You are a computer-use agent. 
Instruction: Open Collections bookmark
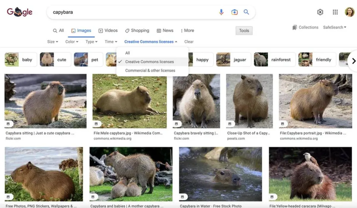point(305,27)
